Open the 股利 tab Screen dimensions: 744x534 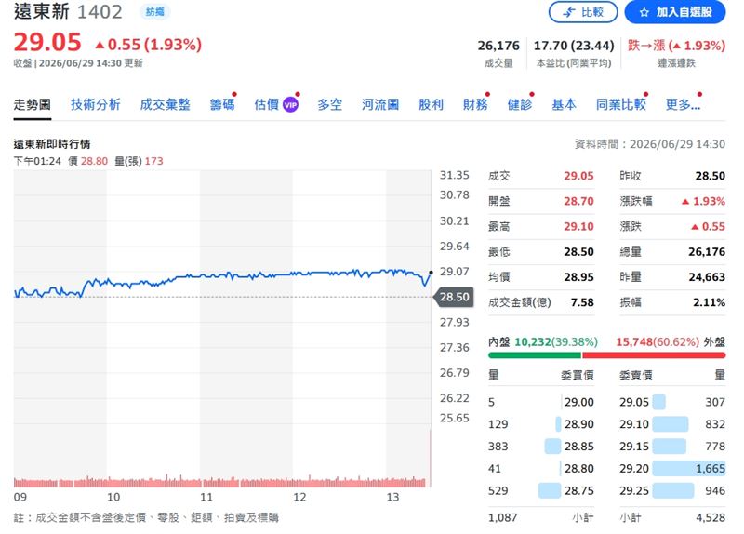(431, 104)
